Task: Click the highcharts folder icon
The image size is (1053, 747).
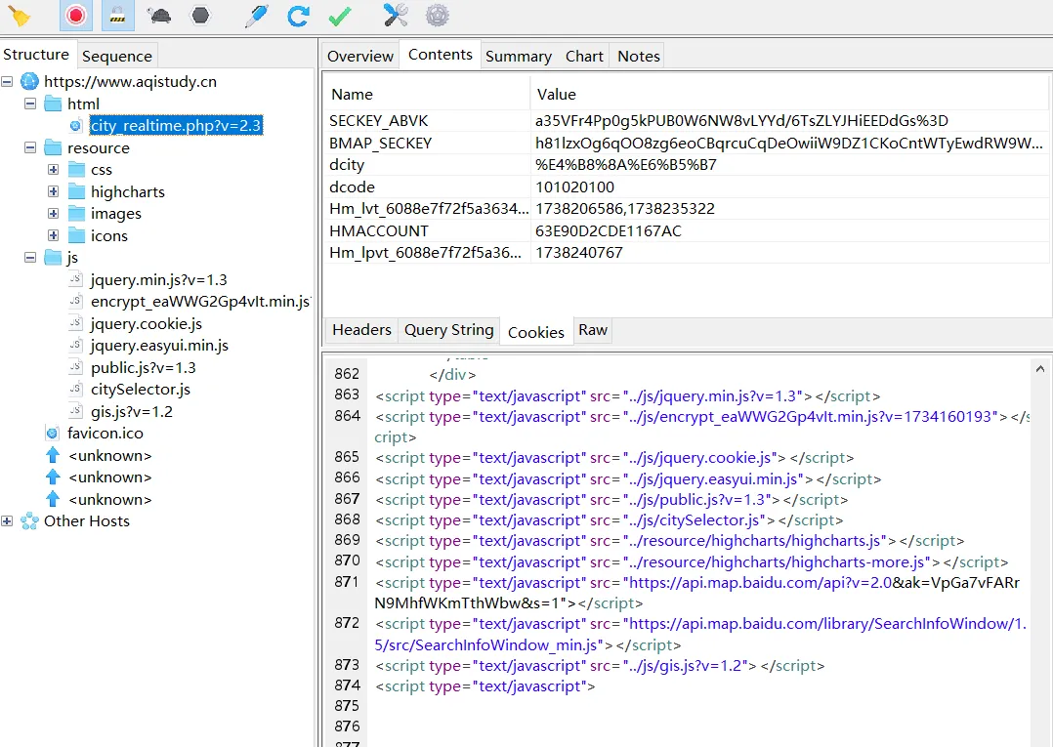Action: point(76,191)
